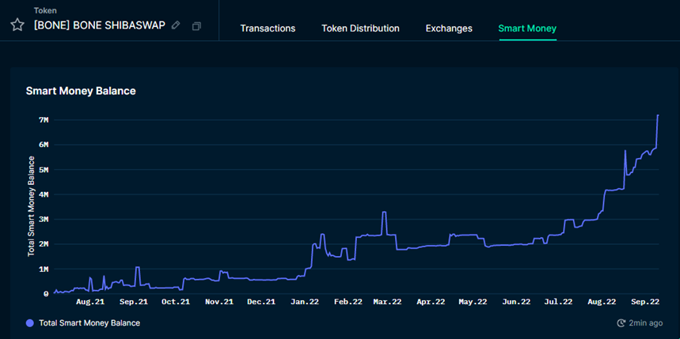
Task: Click the 1M y-axis label
Action: tap(44, 269)
